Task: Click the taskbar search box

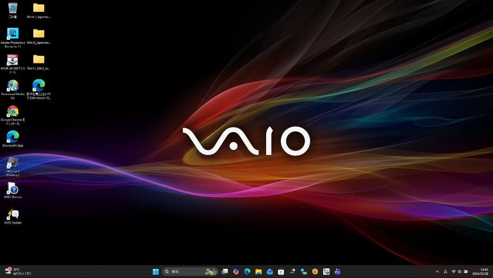Action: tap(190, 272)
